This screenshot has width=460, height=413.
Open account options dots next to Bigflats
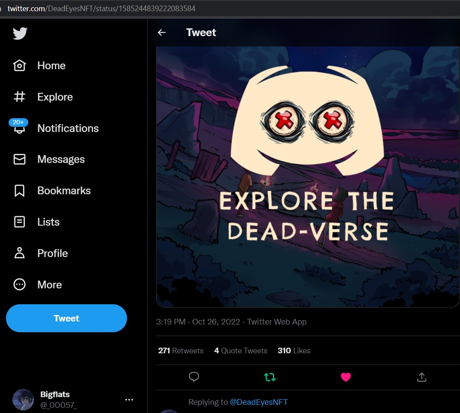129,400
